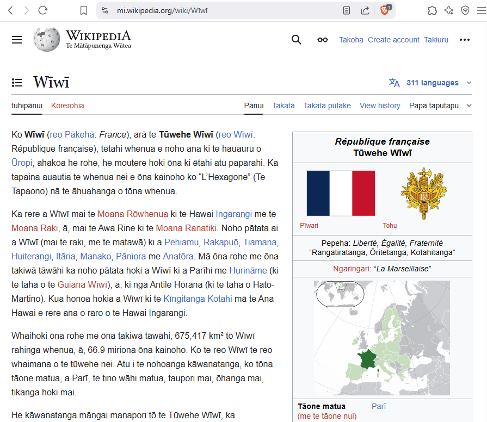Toggle the table of contents icon
Screen dimensions: 487x422
point(17,83)
